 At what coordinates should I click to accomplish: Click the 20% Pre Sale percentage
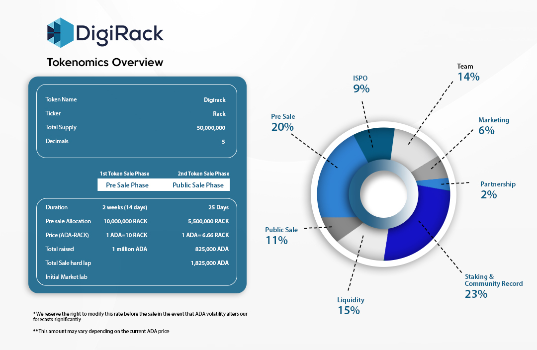(282, 127)
